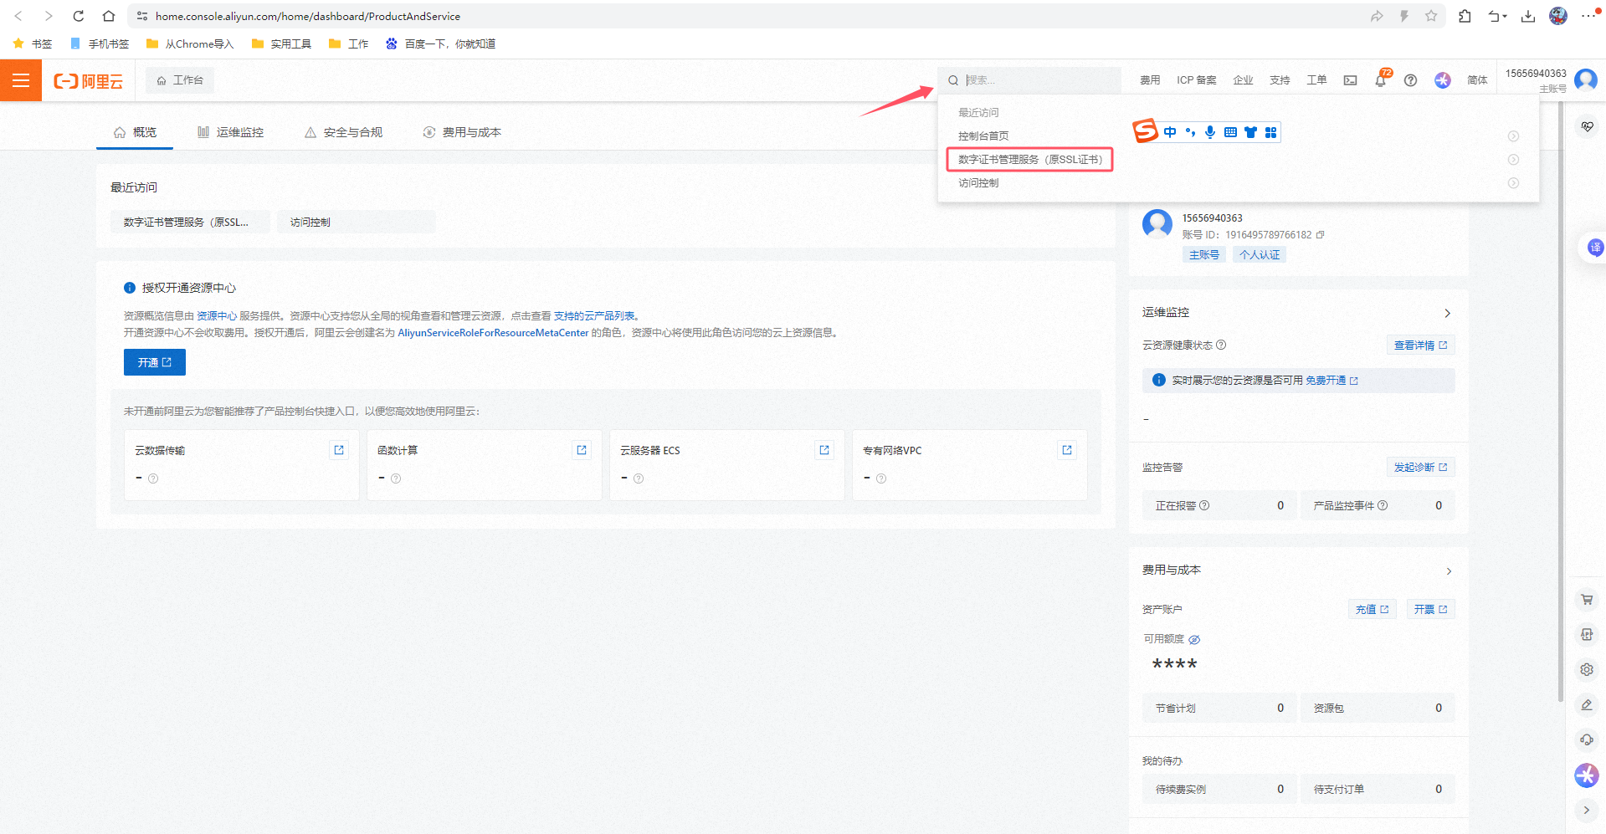
Task: Click the page vertical scrollbar
Action: click(x=1560, y=402)
